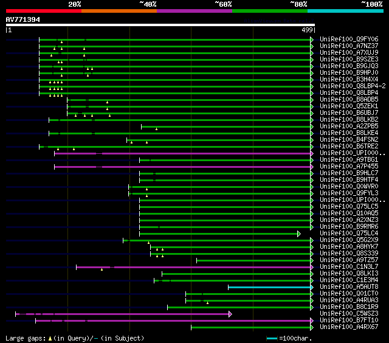389x343 pixels.
Task: Open hit UniRef100_B9SZE3
Action: point(349,59)
